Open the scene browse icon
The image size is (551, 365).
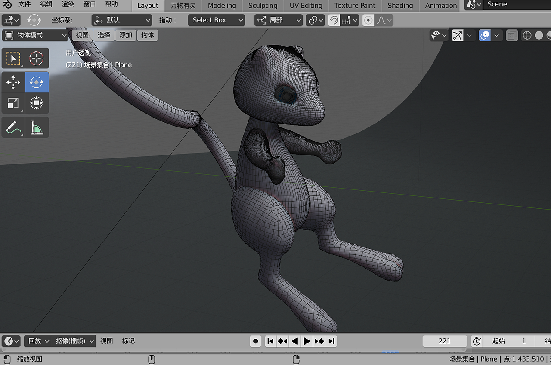tap(474, 5)
